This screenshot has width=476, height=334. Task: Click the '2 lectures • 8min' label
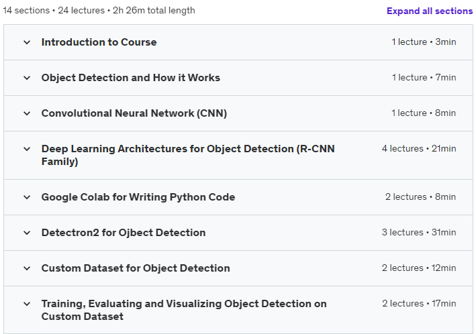pyautogui.click(x=420, y=197)
